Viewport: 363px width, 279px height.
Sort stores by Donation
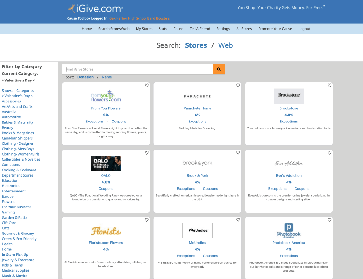(85, 77)
